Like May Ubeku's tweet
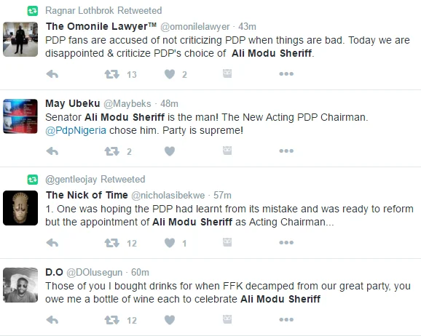Screen dimensions: 421x336 tap(170, 151)
